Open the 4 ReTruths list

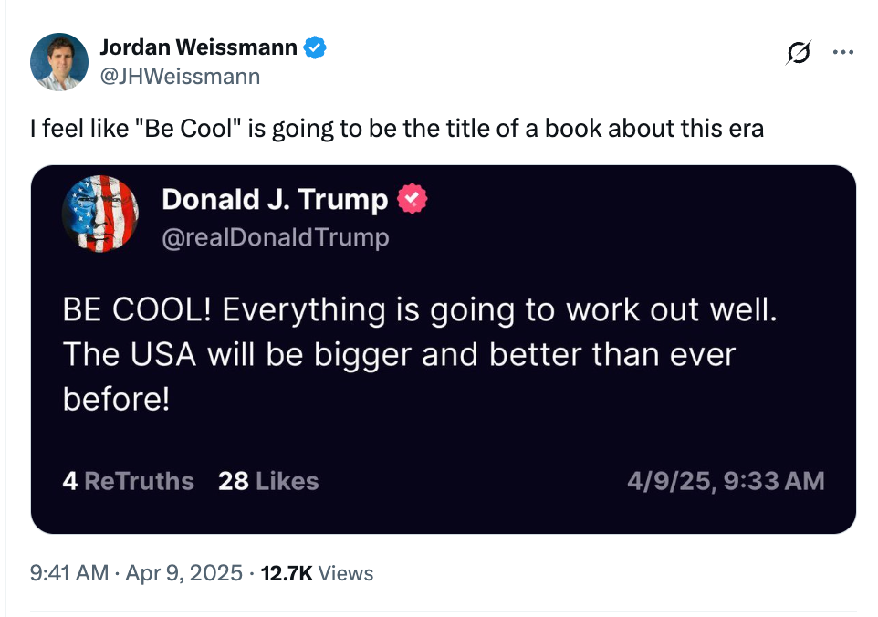pos(128,481)
